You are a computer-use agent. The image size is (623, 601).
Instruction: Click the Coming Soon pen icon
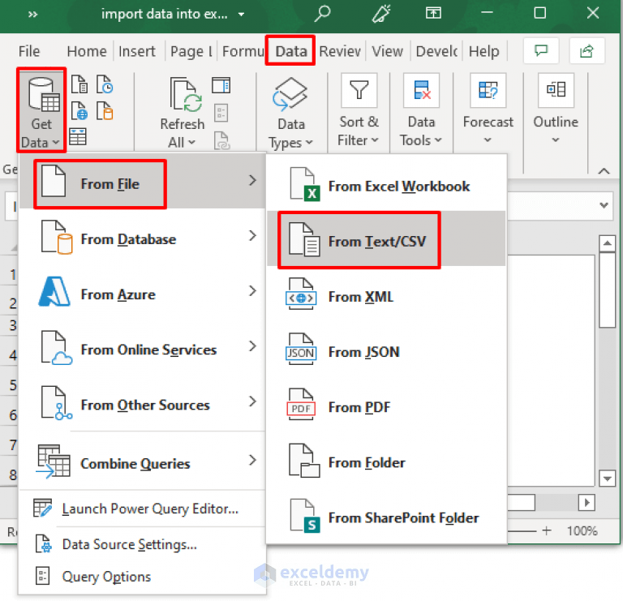point(381,14)
